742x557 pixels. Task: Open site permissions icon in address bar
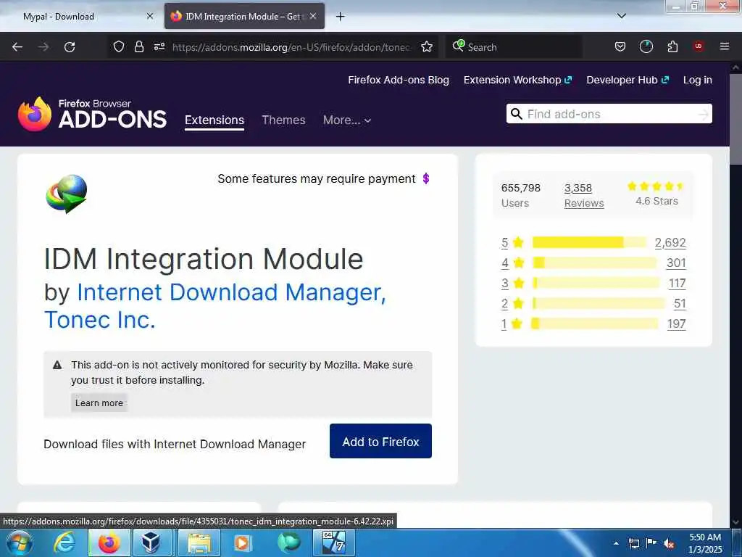159,46
